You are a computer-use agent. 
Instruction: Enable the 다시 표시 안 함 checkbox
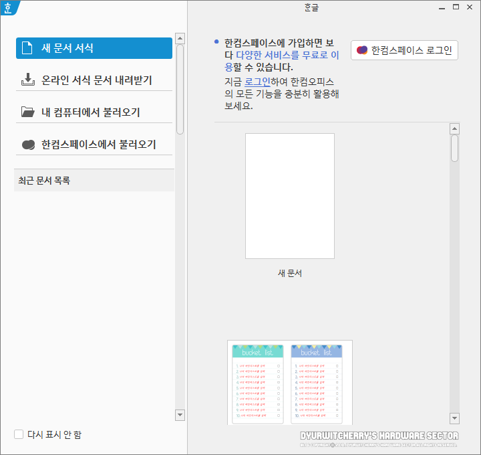click(x=19, y=434)
